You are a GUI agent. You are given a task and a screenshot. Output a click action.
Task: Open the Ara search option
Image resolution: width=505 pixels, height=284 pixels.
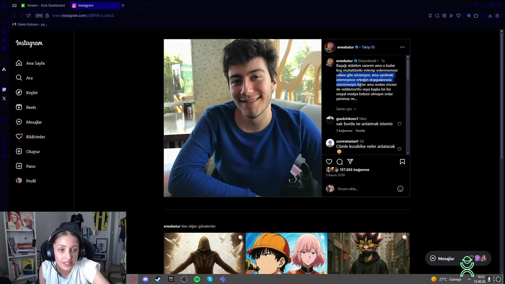coord(24,78)
